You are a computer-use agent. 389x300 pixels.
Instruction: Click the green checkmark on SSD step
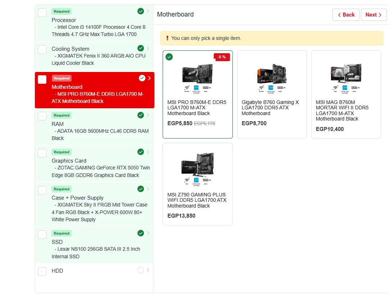(x=141, y=233)
